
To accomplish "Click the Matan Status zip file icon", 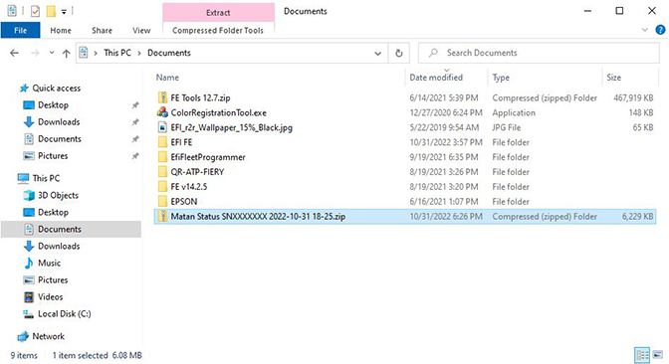I will point(162,216).
